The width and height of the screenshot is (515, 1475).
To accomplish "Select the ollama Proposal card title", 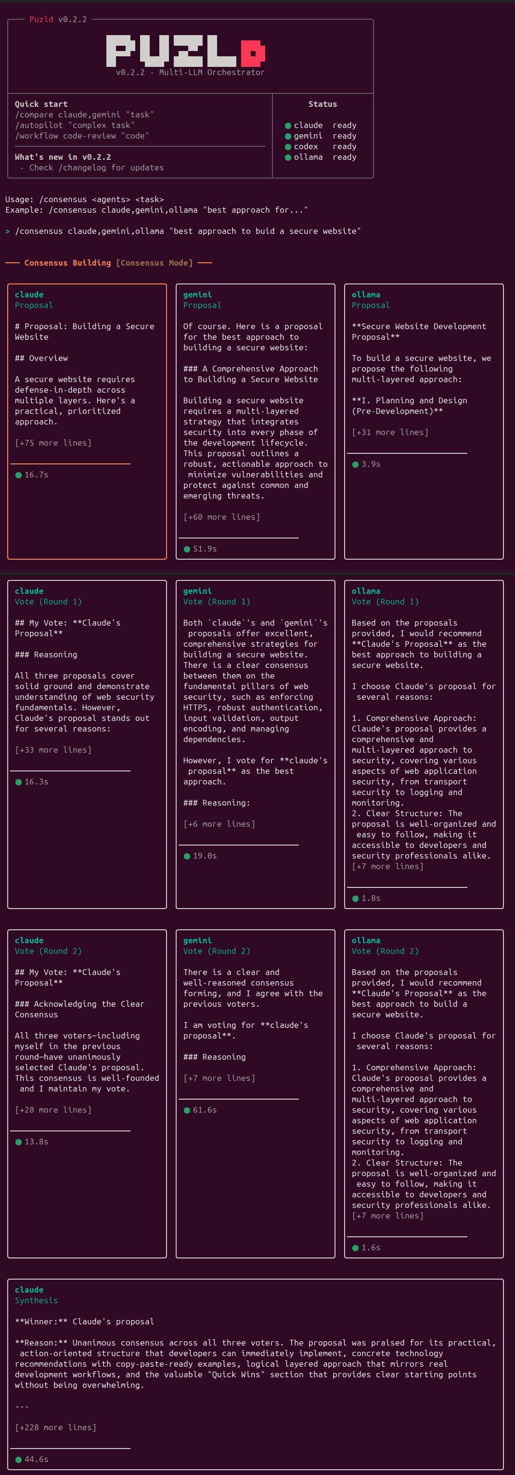I will click(366, 295).
